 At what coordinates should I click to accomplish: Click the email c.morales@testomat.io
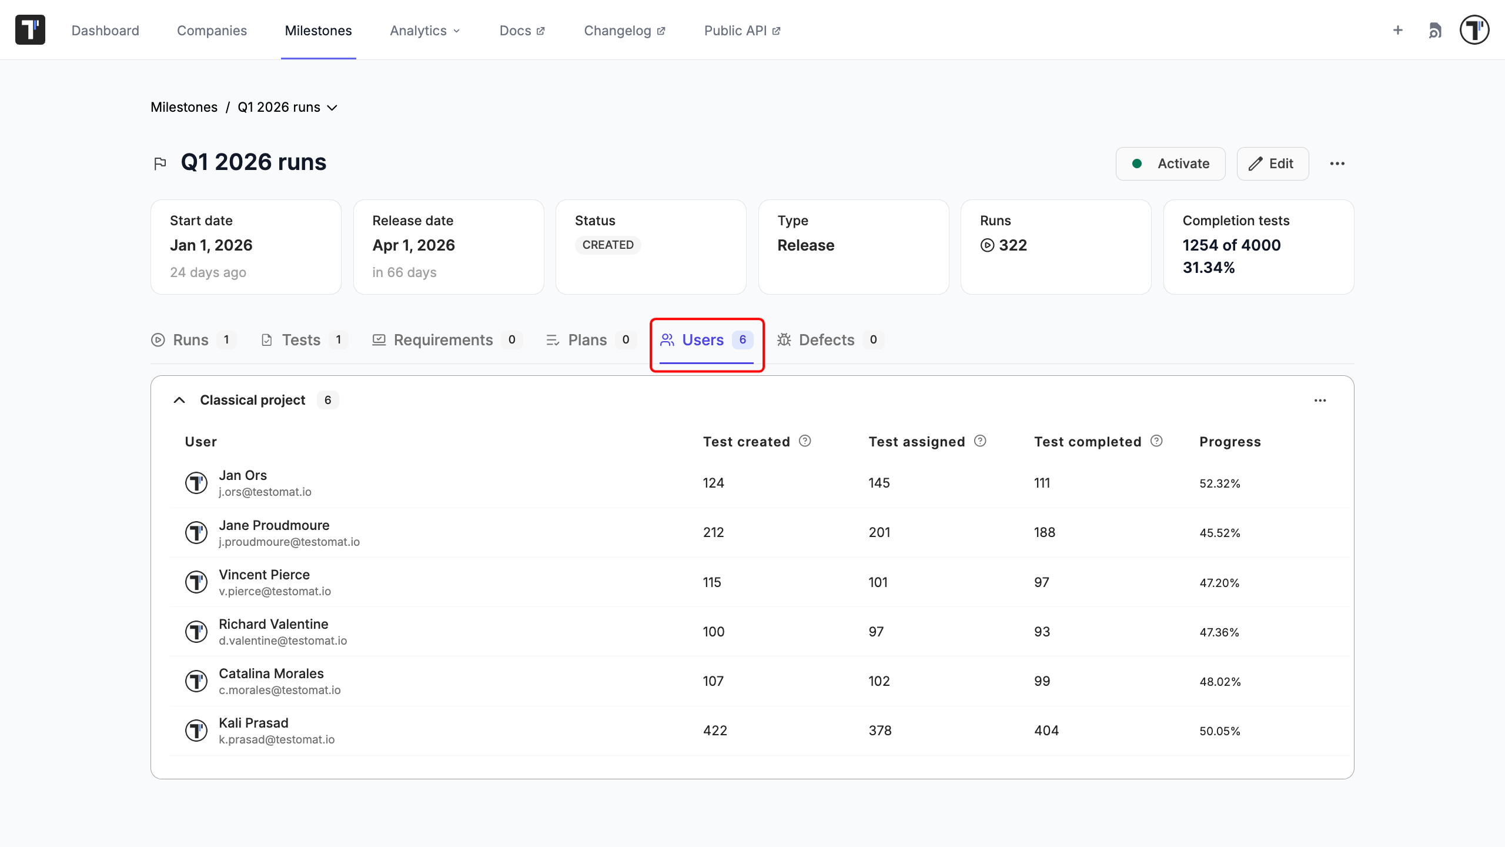(x=280, y=690)
